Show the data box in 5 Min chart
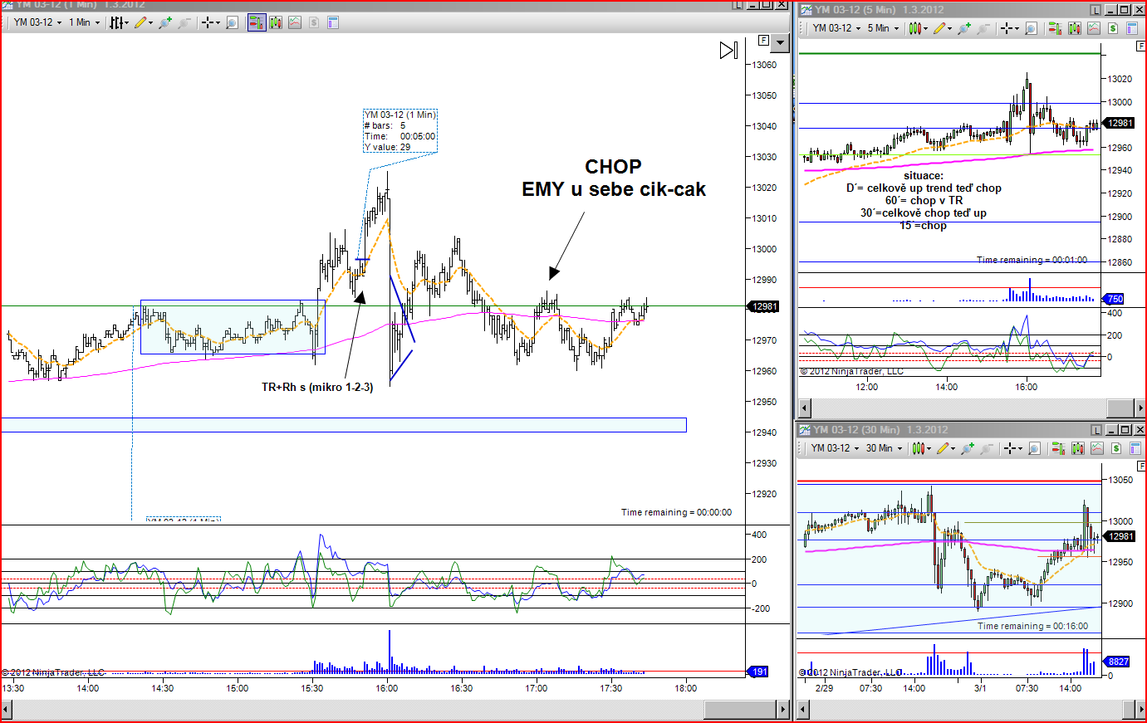The image size is (1147, 723). click(x=1032, y=28)
